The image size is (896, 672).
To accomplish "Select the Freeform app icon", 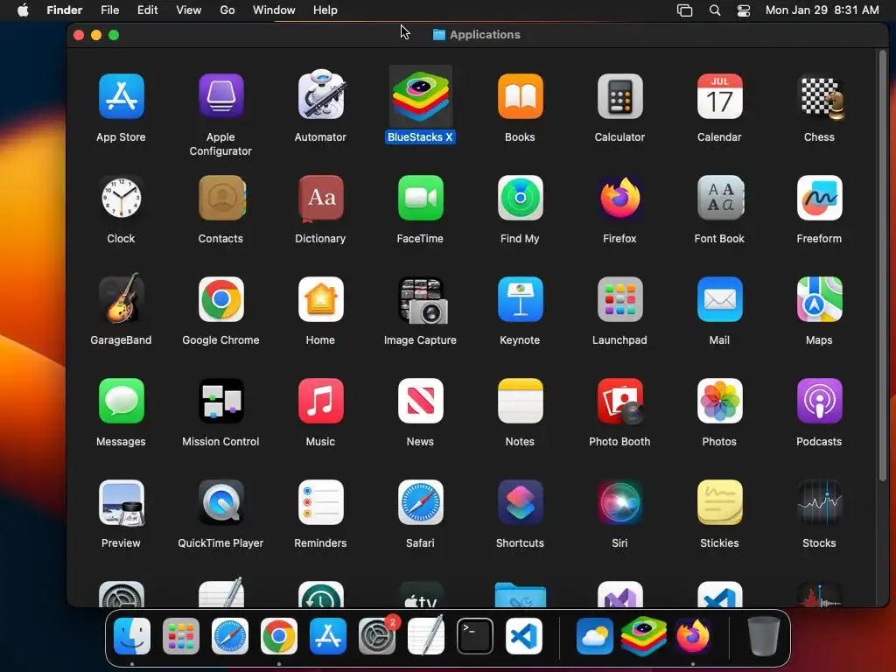I will click(x=819, y=198).
